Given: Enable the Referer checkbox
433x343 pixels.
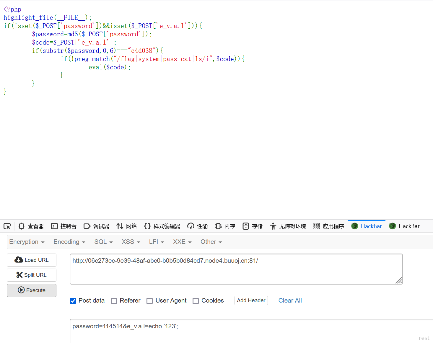Looking at the screenshot, I should click(114, 301).
